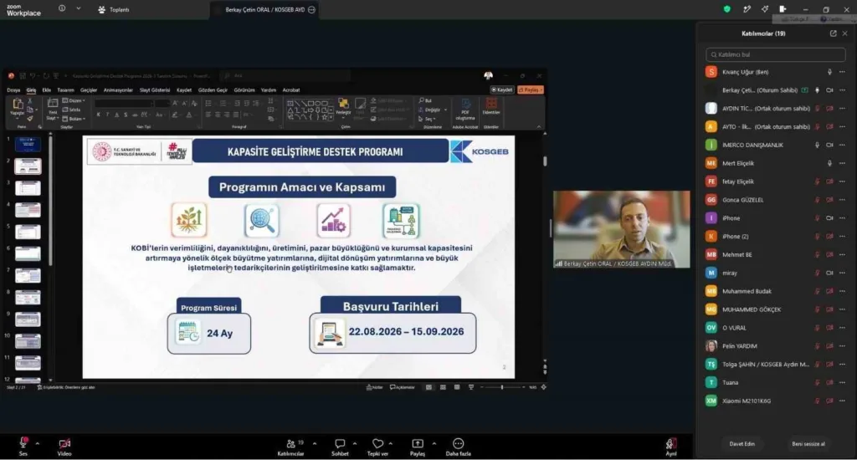Adjust the PowerPoint zoom slider
Screen dimensions: 857x460
[502, 387]
